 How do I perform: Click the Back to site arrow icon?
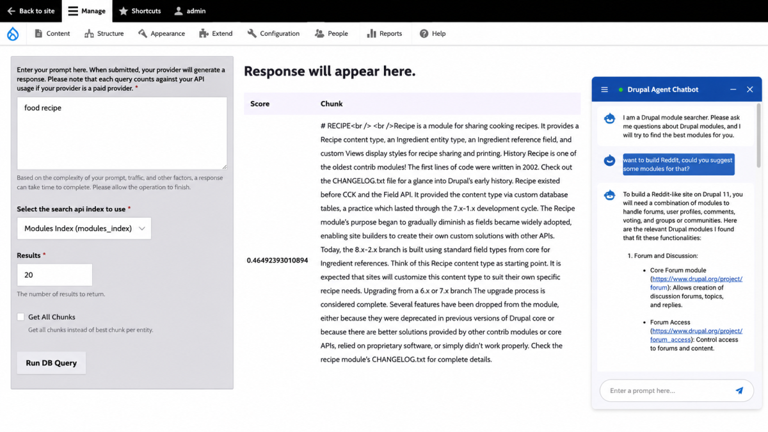tap(11, 11)
